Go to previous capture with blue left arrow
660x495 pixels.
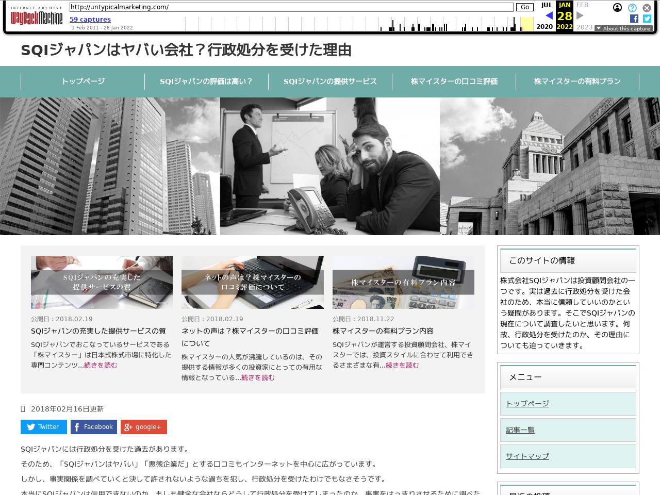coord(549,15)
